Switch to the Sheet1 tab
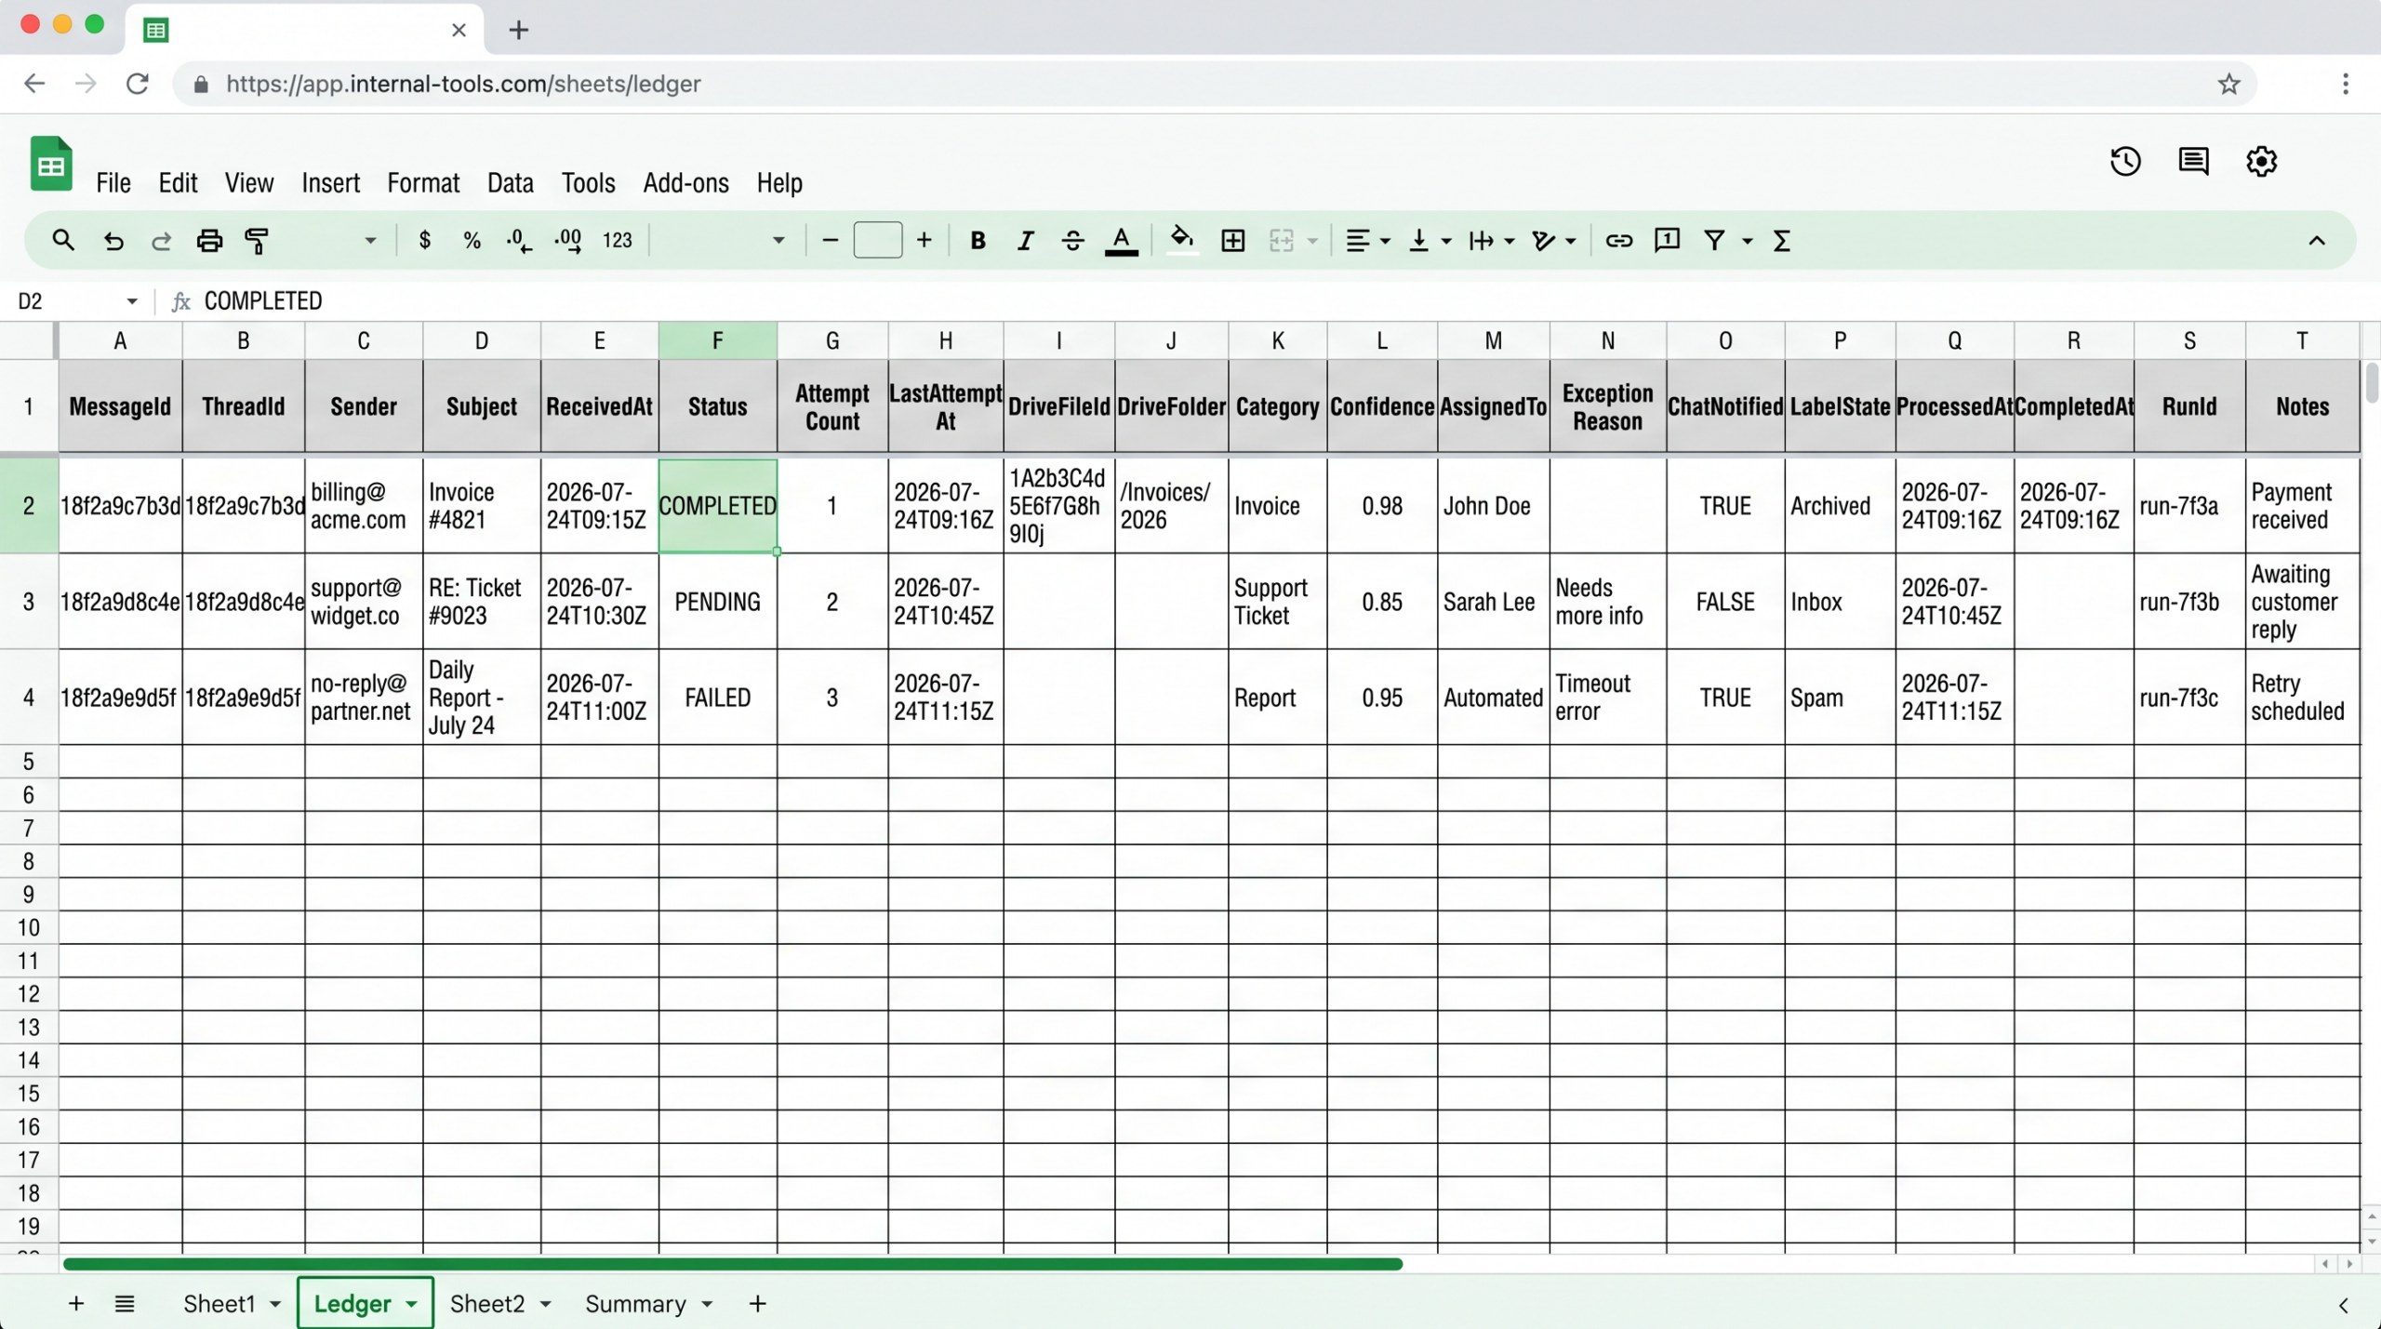This screenshot has height=1329, width=2381. [219, 1304]
